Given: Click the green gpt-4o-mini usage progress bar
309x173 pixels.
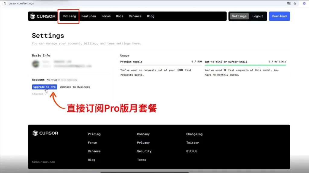Looking at the screenshot, I should (245, 65).
